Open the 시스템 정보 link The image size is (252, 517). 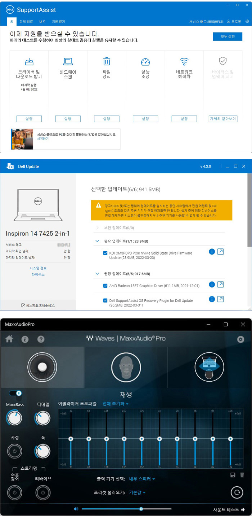38,268
